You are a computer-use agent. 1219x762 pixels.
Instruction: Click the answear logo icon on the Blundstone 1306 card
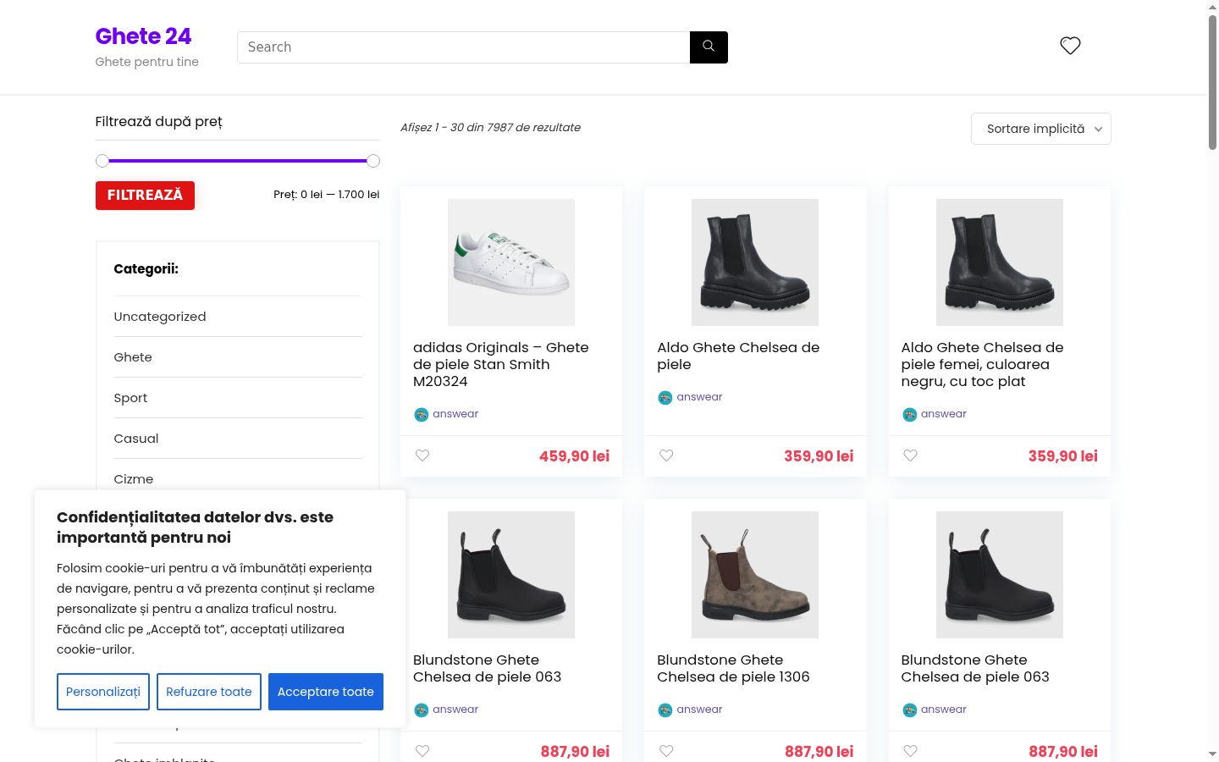coord(665,710)
